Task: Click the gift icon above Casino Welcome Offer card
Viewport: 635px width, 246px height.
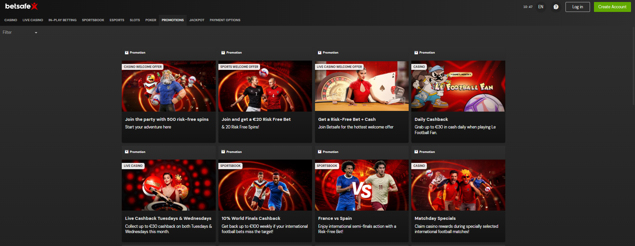Action: (126, 53)
